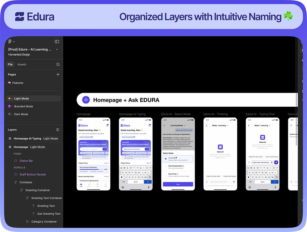307x232 pixels.
Task: Select the Staff Bottom Navbar component layer
Action: pos(33,174)
